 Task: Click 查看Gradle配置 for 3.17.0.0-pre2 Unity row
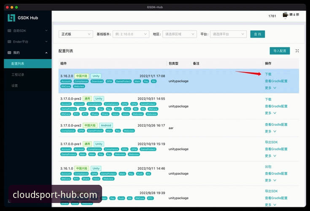(x=276, y=106)
